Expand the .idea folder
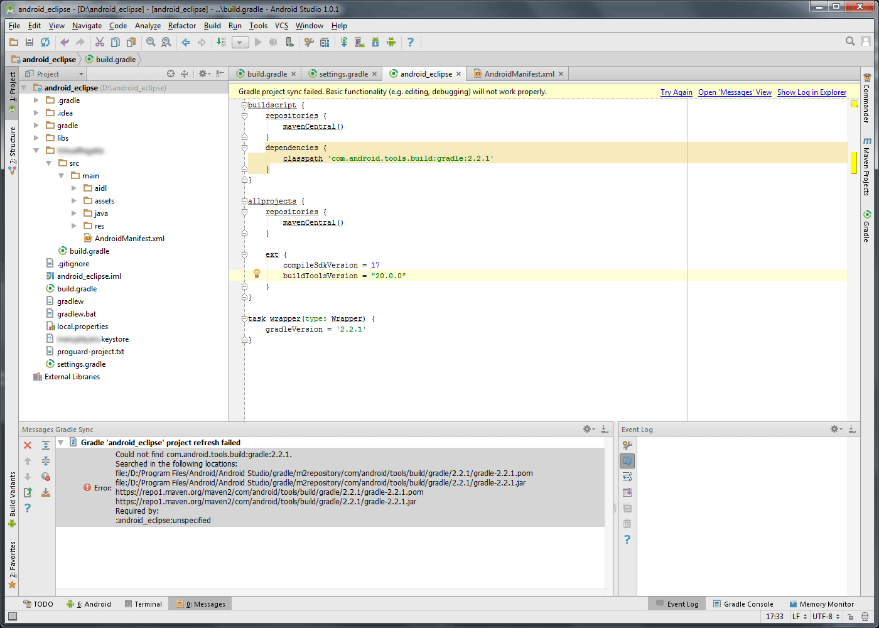The image size is (879, 628). pyautogui.click(x=36, y=113)
